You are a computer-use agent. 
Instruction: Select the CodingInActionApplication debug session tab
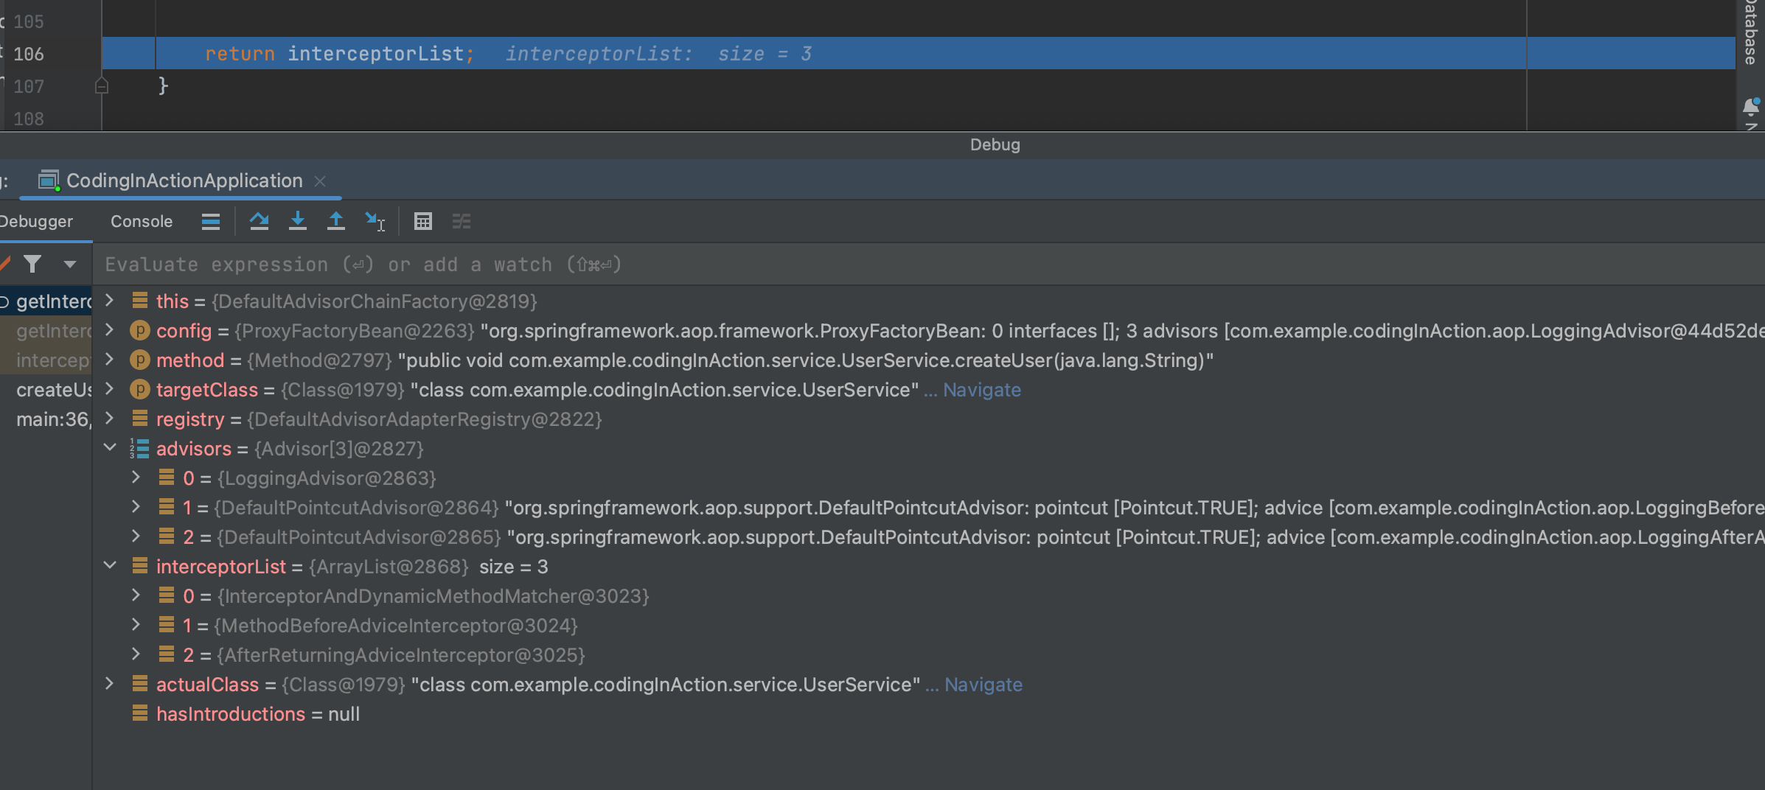[x=184, y=181]
